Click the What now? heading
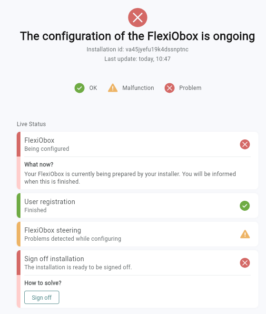This screenshot has width=266, height=314. 39,165
